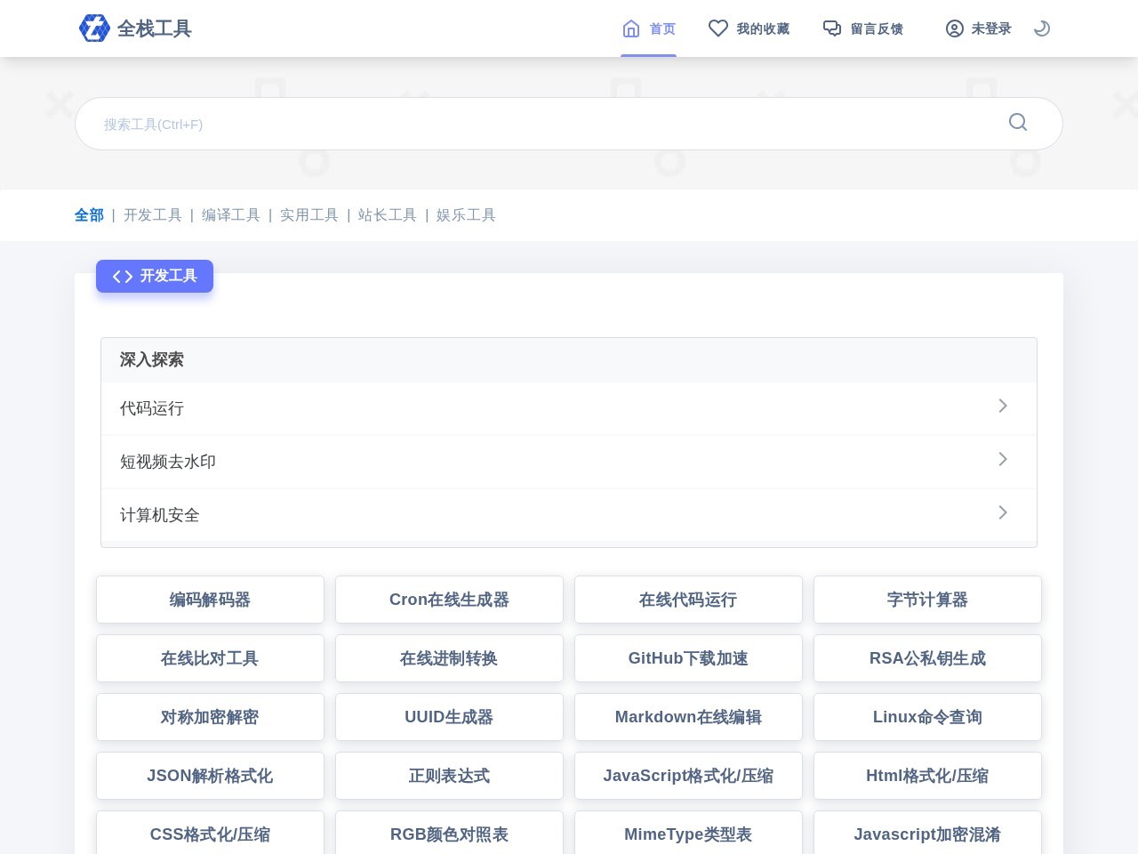Click the search input field
The image size is (1138, 854).
pyautogui.click(x=533, y=124)
